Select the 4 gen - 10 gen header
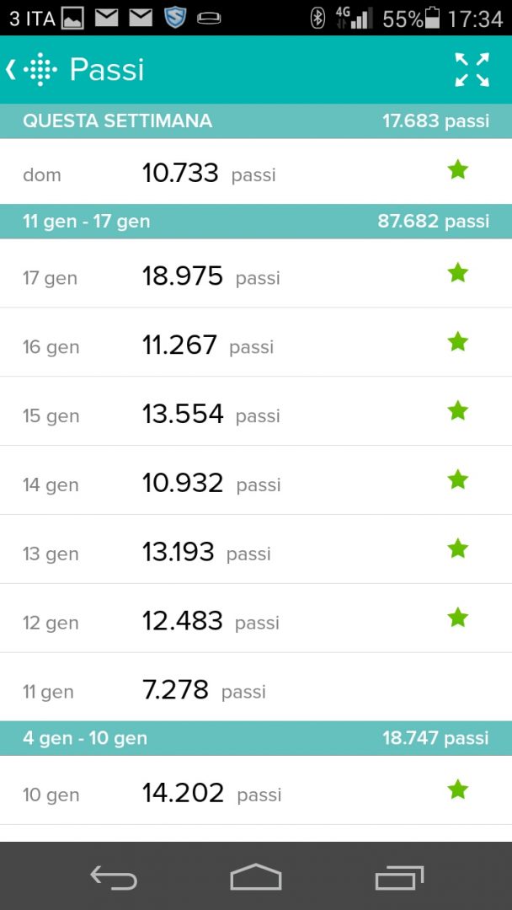512x910 pixels. (x=256, y=738)
